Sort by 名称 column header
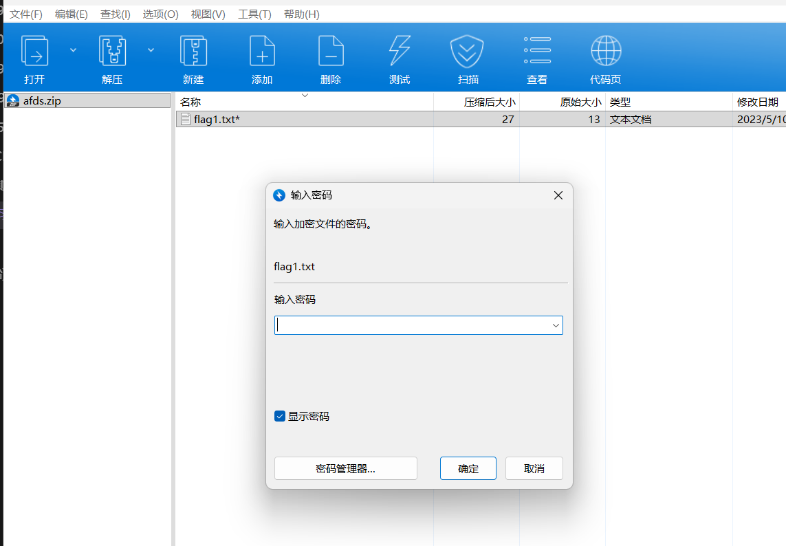This screenshot has height=546, width=786. click(x=304, y=102)
